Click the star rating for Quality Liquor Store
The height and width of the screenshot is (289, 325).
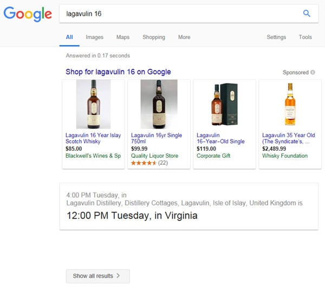point(144,163)
